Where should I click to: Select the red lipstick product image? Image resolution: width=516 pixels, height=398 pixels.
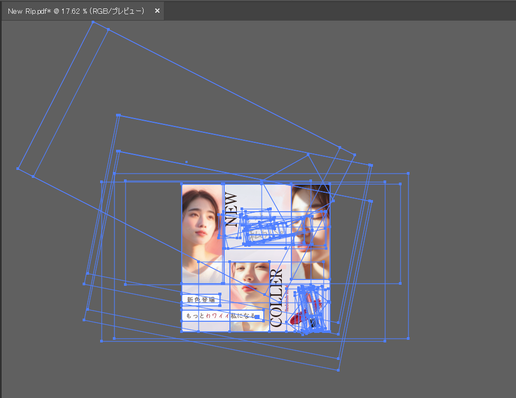[x=312, y=312]
